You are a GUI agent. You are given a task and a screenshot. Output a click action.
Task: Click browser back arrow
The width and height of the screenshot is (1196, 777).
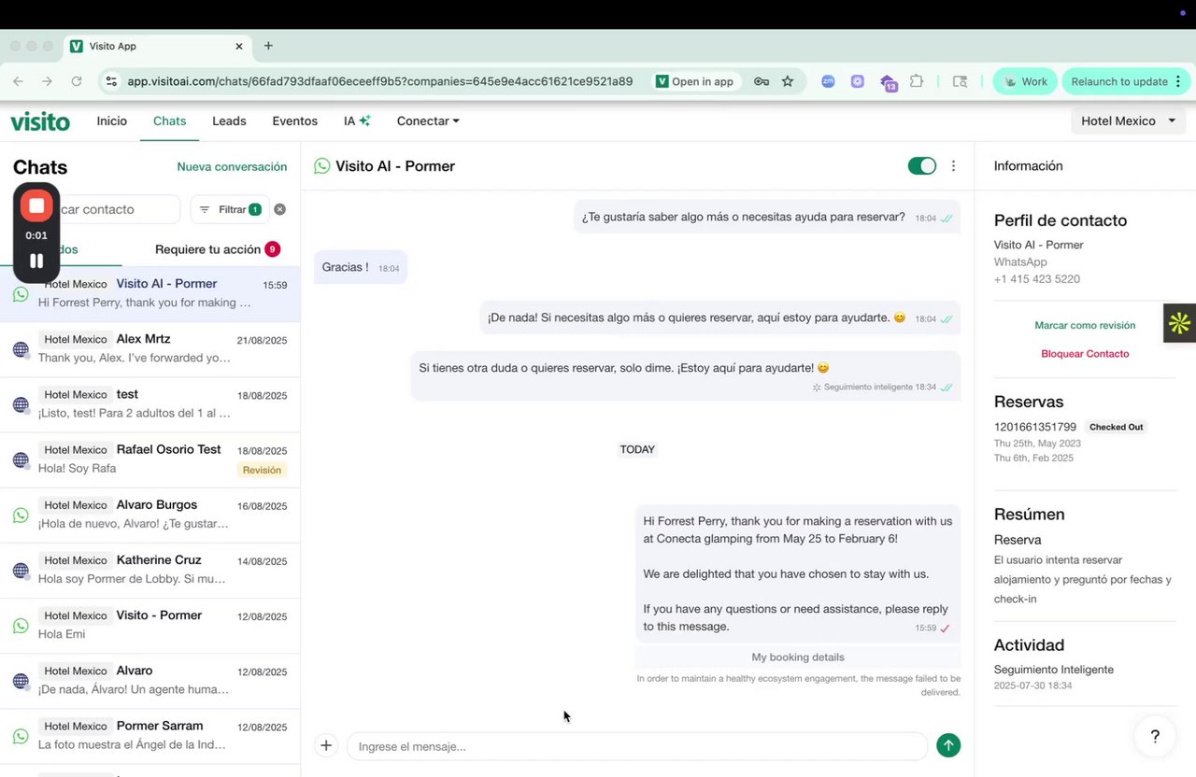pyautogui.click(x=18, y=81)
